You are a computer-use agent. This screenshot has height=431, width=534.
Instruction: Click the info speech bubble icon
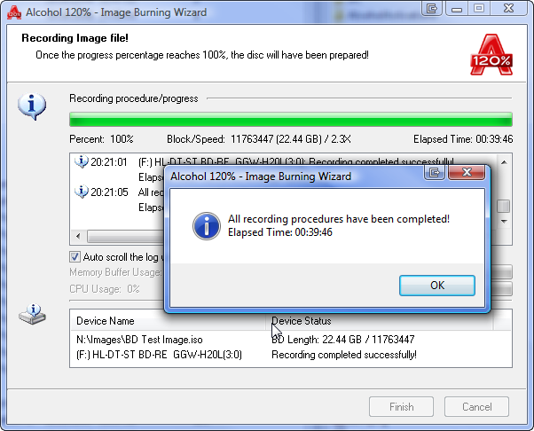[x=32, y=106]
